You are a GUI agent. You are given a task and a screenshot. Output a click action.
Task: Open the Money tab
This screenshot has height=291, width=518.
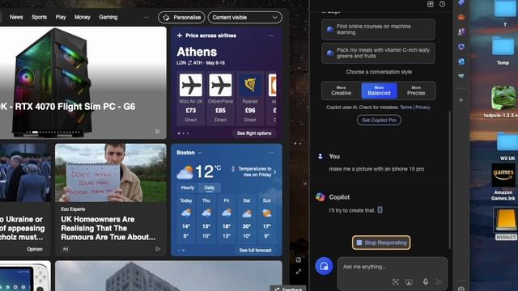coord(83,17)
